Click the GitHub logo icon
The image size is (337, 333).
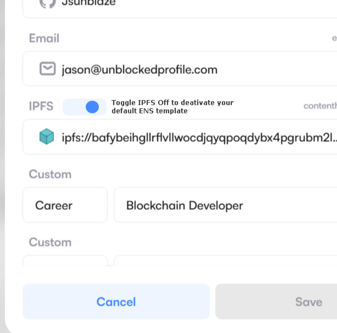tap(47, 3)
